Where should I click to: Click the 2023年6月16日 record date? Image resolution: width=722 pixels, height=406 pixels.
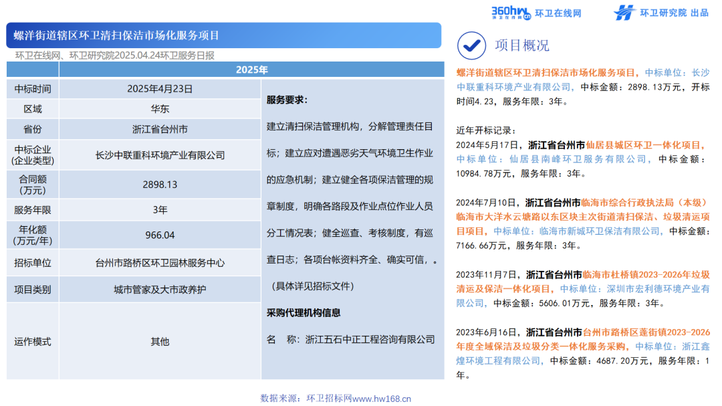click(487, 332)
